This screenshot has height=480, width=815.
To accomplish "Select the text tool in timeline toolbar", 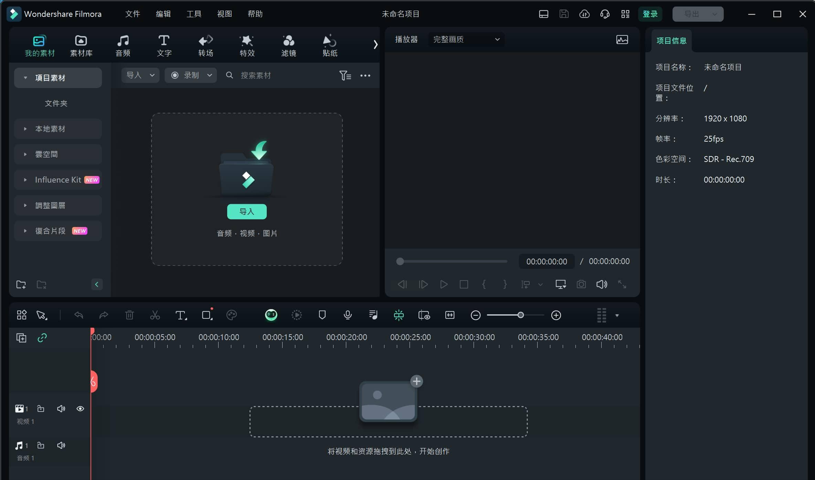I will pyautogui.click(x=180, y=315).
